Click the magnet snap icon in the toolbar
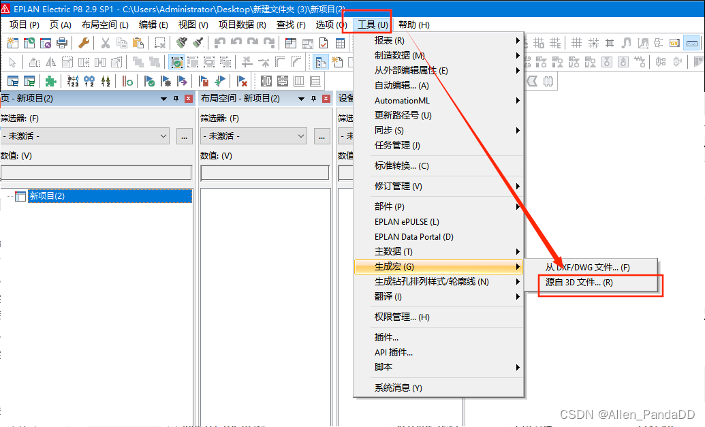 tap(627, 42)
